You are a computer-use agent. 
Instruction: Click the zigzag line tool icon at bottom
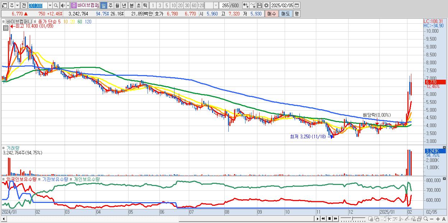[401, 219]
